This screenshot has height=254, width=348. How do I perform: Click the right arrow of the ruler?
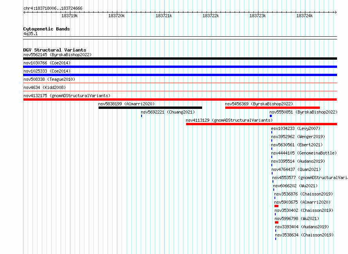335,12
